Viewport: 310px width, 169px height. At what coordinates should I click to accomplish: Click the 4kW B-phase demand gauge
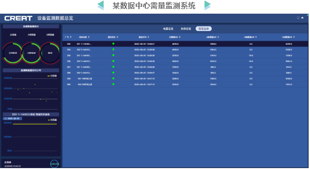pyautogui.click(x=50, y=53)
